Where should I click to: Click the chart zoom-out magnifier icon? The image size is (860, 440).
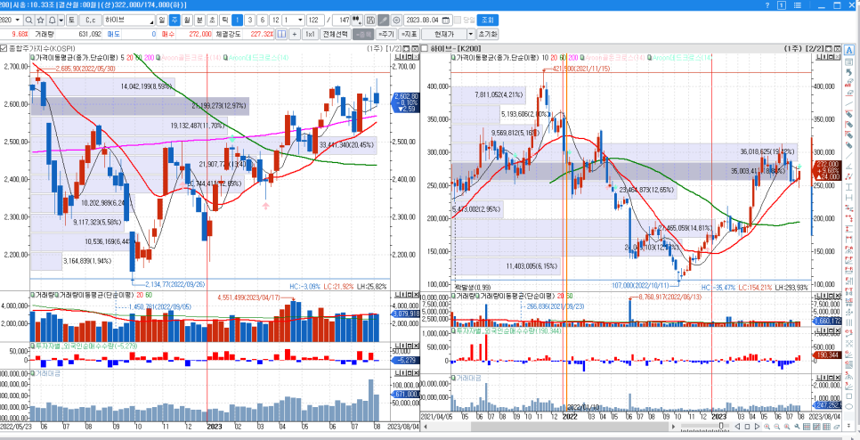[x=776, y=427]
